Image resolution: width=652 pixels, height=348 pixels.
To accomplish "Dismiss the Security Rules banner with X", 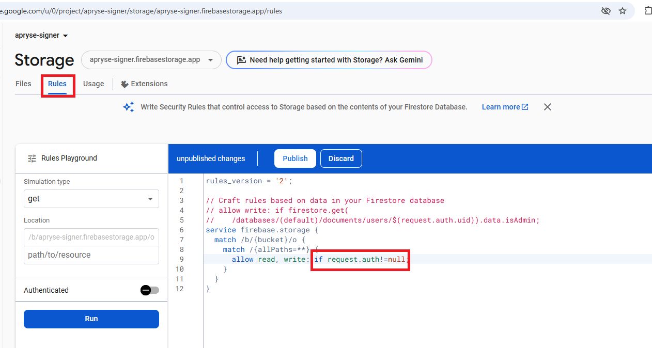I will pos(548,107).
